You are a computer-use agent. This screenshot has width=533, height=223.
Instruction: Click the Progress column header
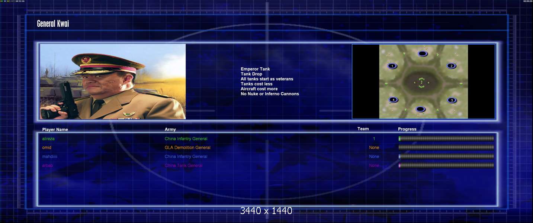407,129
